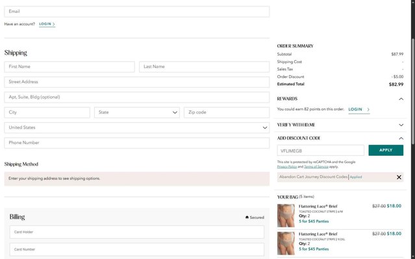The width and height of the screenshot is (415, 259).
Task: Click the first 5 for $45 Panties promo
Action: click(314, 221)
